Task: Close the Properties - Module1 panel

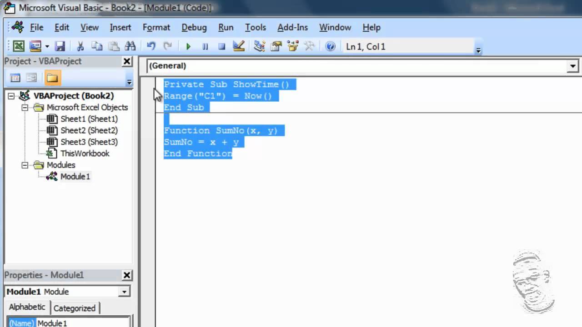Action: click(127, 275)
